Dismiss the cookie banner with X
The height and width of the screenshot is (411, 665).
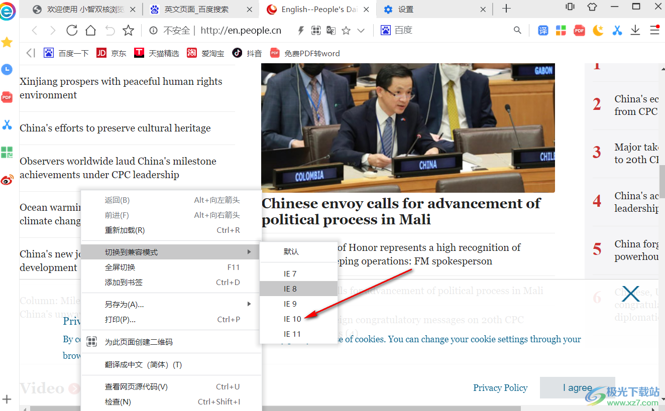pos(630,294)
